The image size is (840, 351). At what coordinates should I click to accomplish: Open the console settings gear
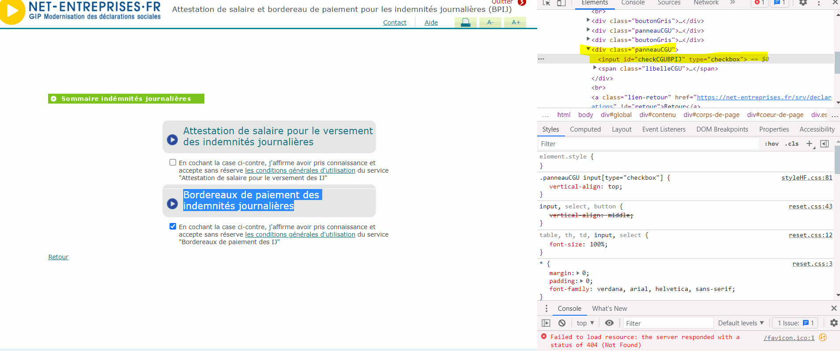833,323
